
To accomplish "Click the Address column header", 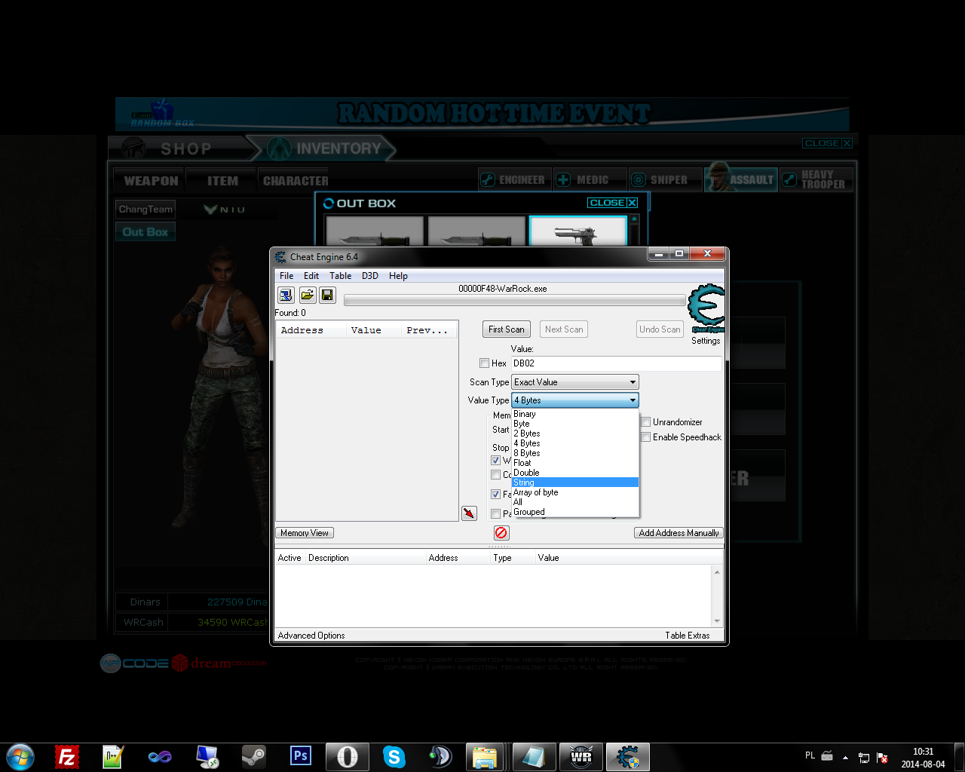I will point(311,330).
